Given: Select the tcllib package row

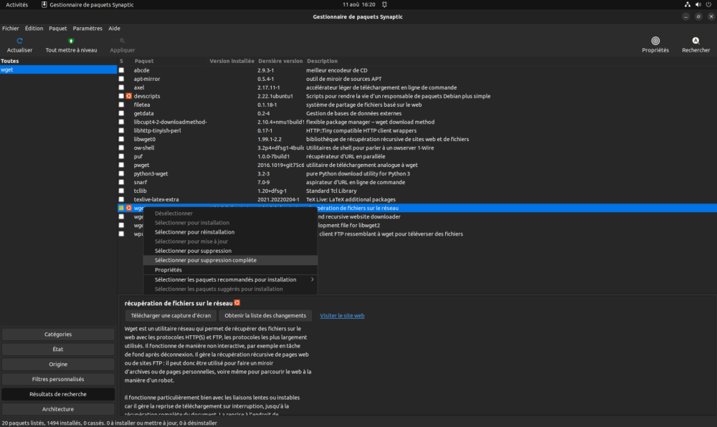Looking at the screenshot, I should coord(417,191).
